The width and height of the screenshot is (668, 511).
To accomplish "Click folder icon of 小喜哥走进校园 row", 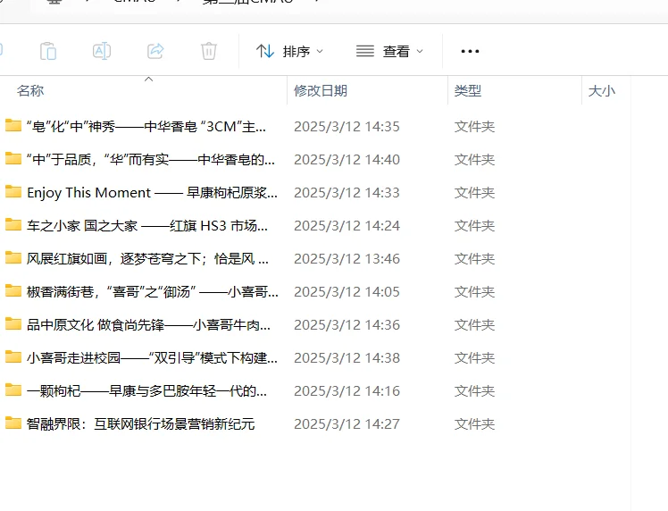I will [13, 356].
